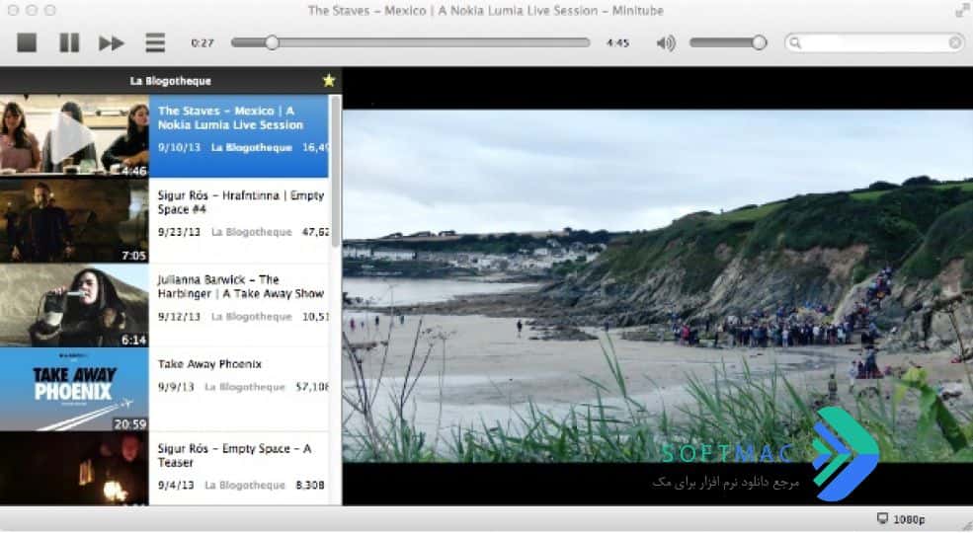The image size is (973, 533).
Task: Select 'The Staves – Mexico | A Nokia Lumia Live Session' title
Action: [x=230, y=117]
